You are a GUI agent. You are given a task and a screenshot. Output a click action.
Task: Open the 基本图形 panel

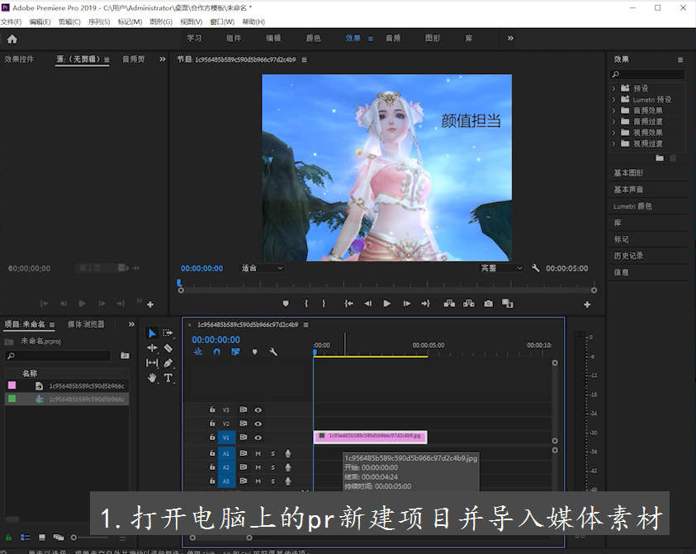coord(628,173)
